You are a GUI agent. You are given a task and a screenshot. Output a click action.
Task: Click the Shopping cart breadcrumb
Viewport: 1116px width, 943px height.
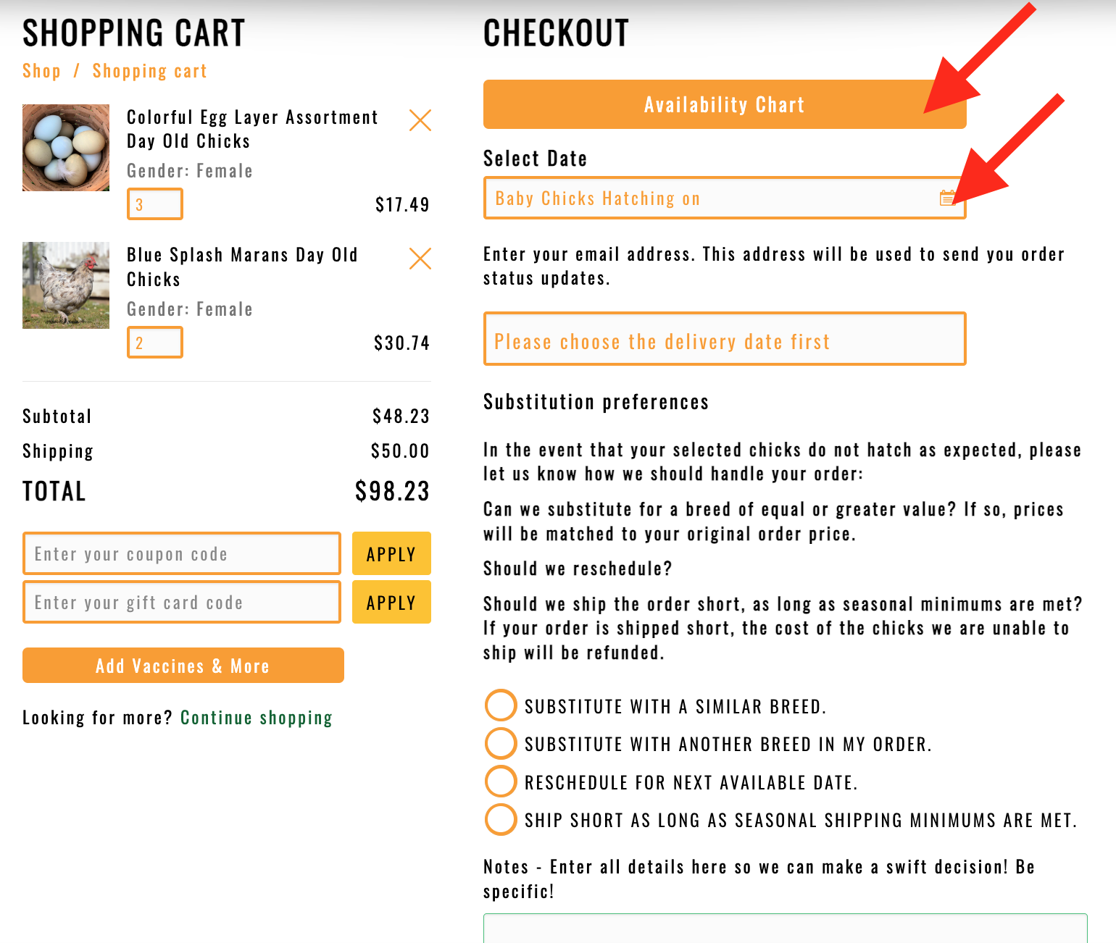(149, 71)
